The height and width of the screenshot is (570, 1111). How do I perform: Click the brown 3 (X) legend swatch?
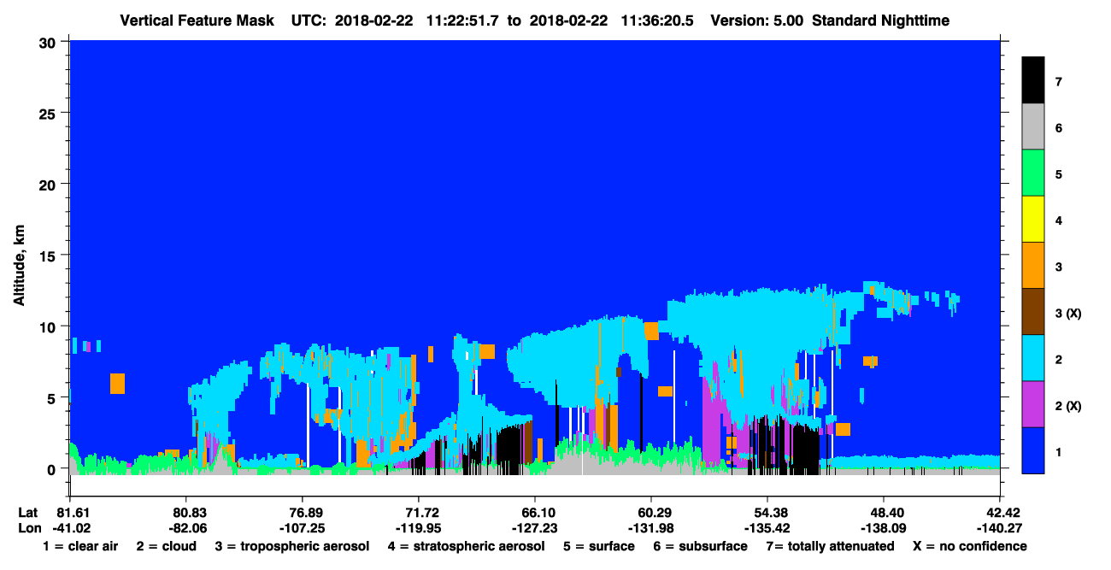(x=1033, y=312)
